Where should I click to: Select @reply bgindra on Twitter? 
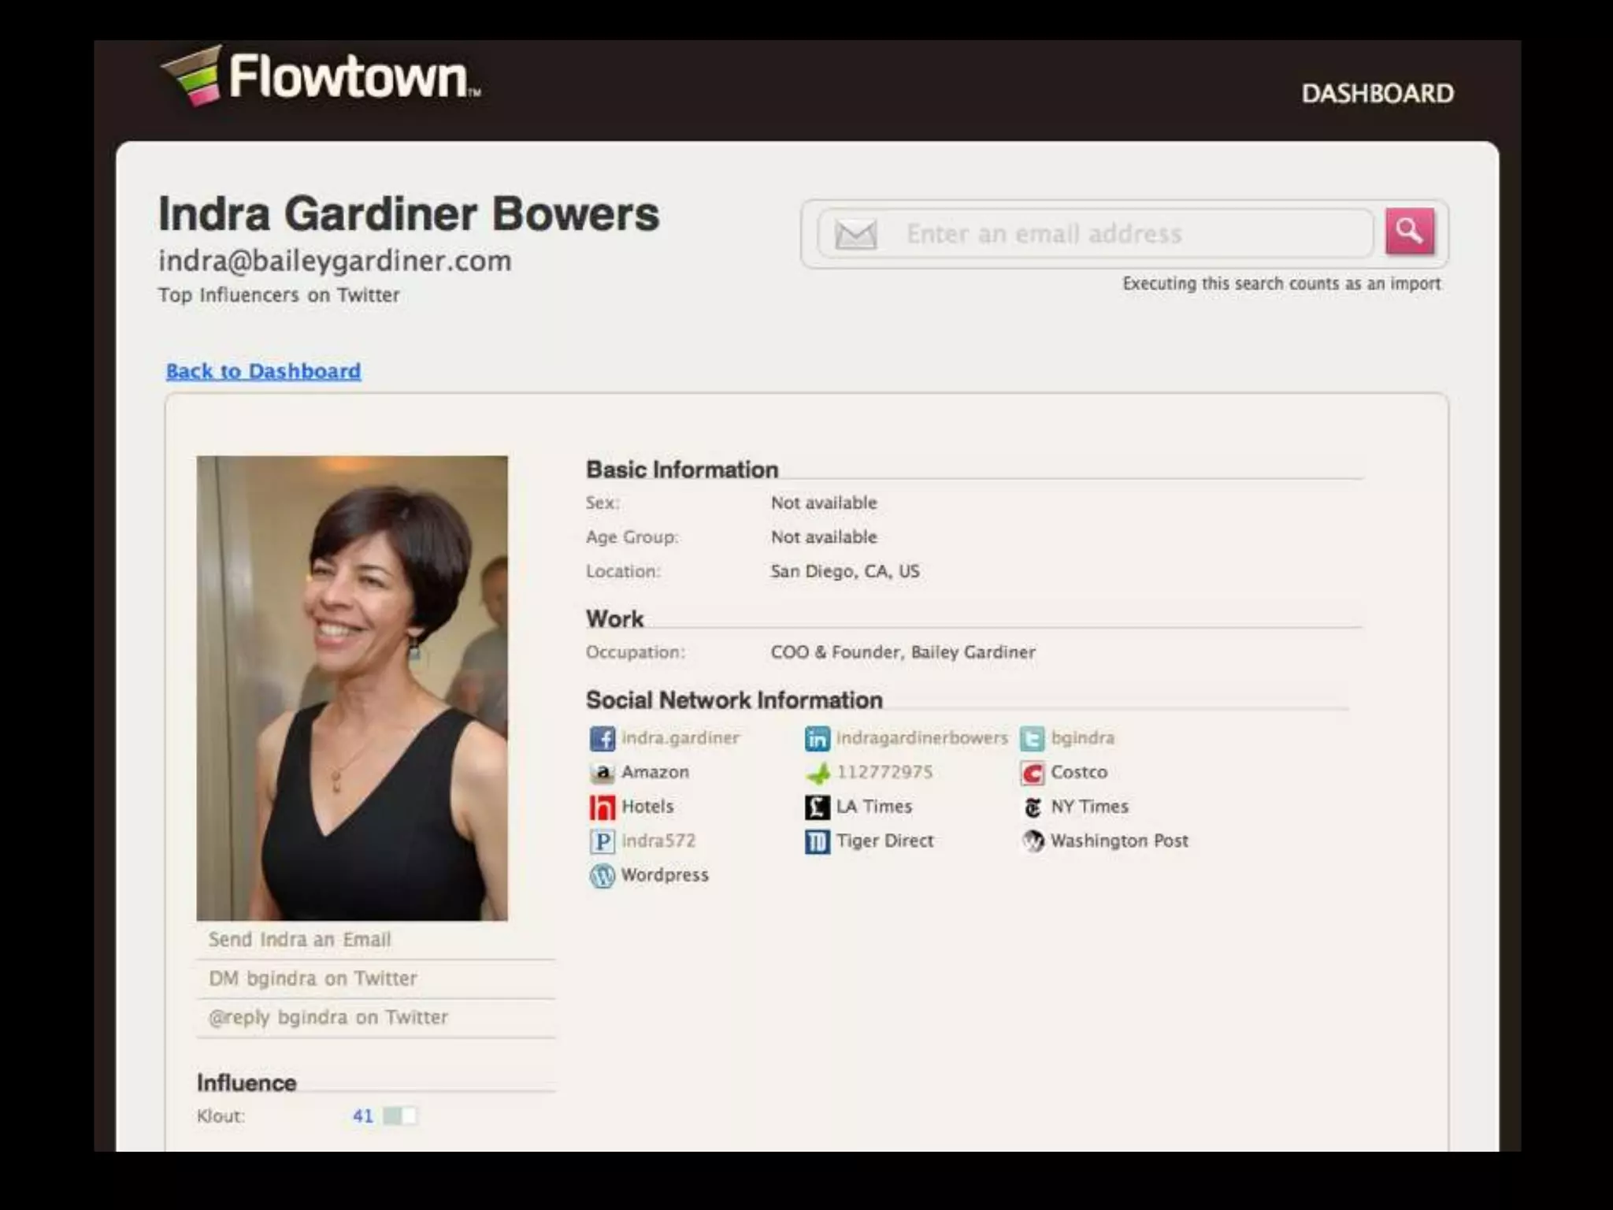tap(328, 1018)
